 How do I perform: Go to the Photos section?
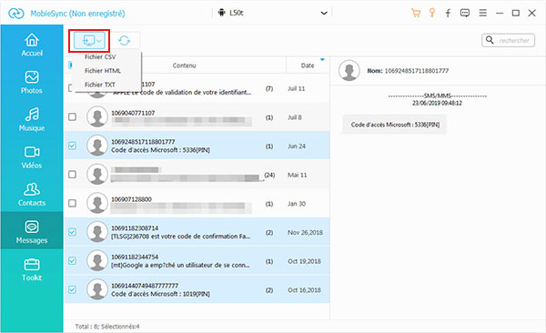pos(32,82)
